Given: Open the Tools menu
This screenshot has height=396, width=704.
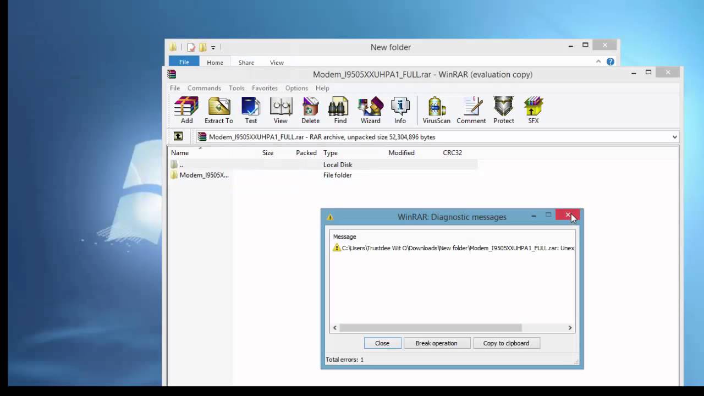Looking at the screenshot, I should point(237,88).
